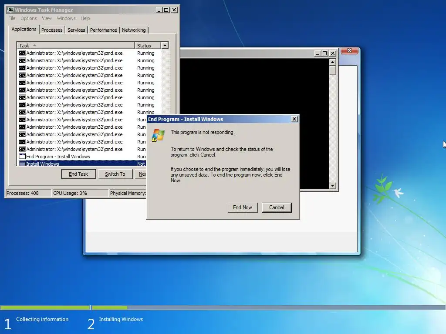Click the Installing Windows step label
This screenshot has height=334, width=446.
(x=121, y=319)
